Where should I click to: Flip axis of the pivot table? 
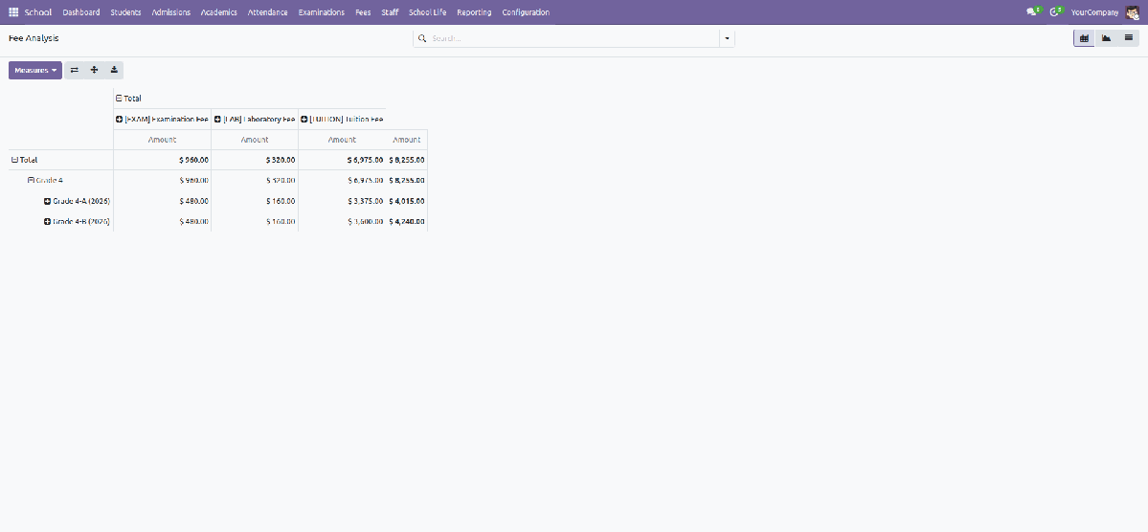[x=74, y=70]
